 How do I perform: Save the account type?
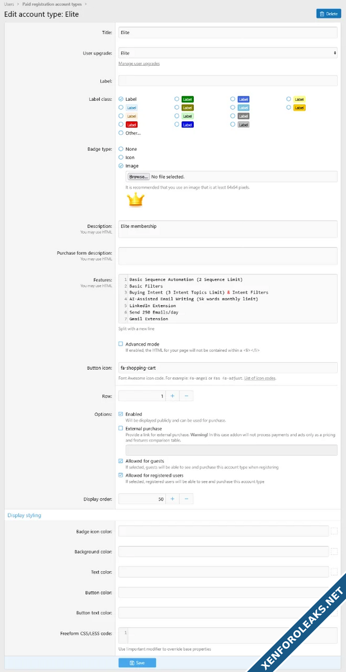coord(137,662)
